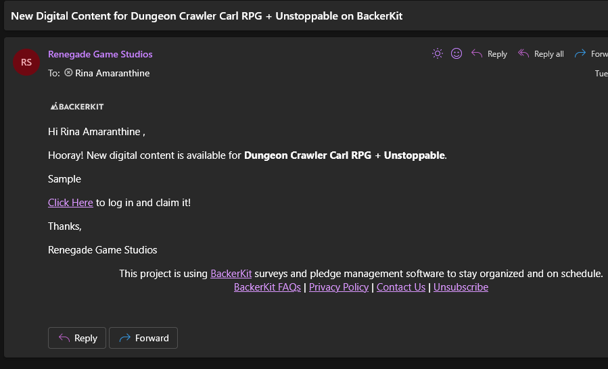Click the bold text Dungeon Crawler Carl RPG + Unstoppable
608x369 pixels.
click(x=344, y=155)
